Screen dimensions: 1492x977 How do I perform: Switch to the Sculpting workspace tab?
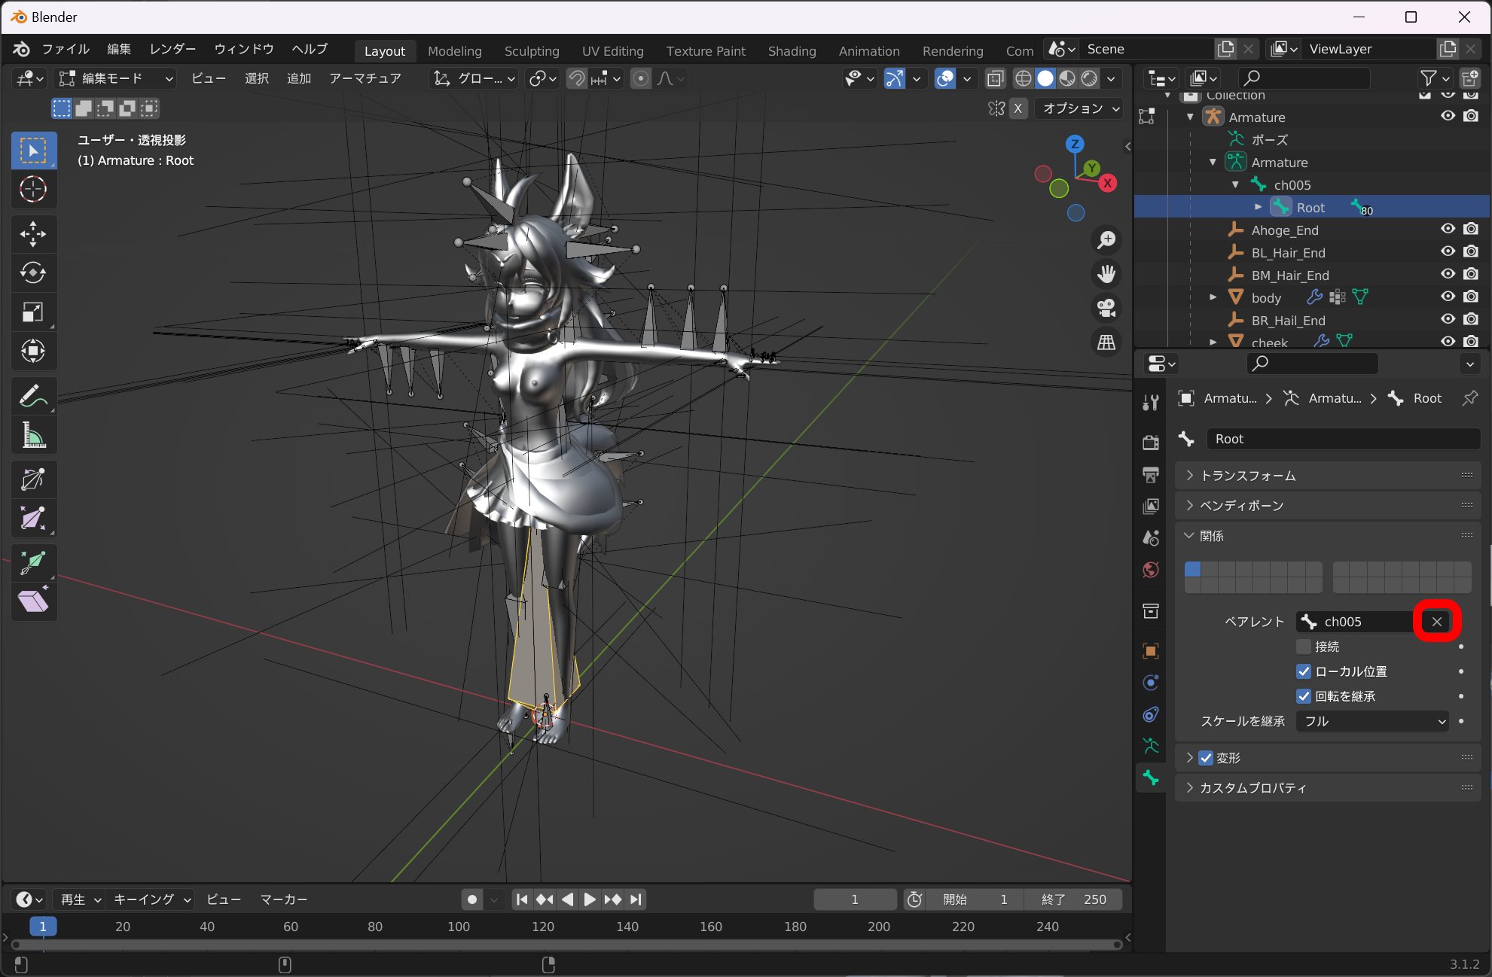click(531, 51)
